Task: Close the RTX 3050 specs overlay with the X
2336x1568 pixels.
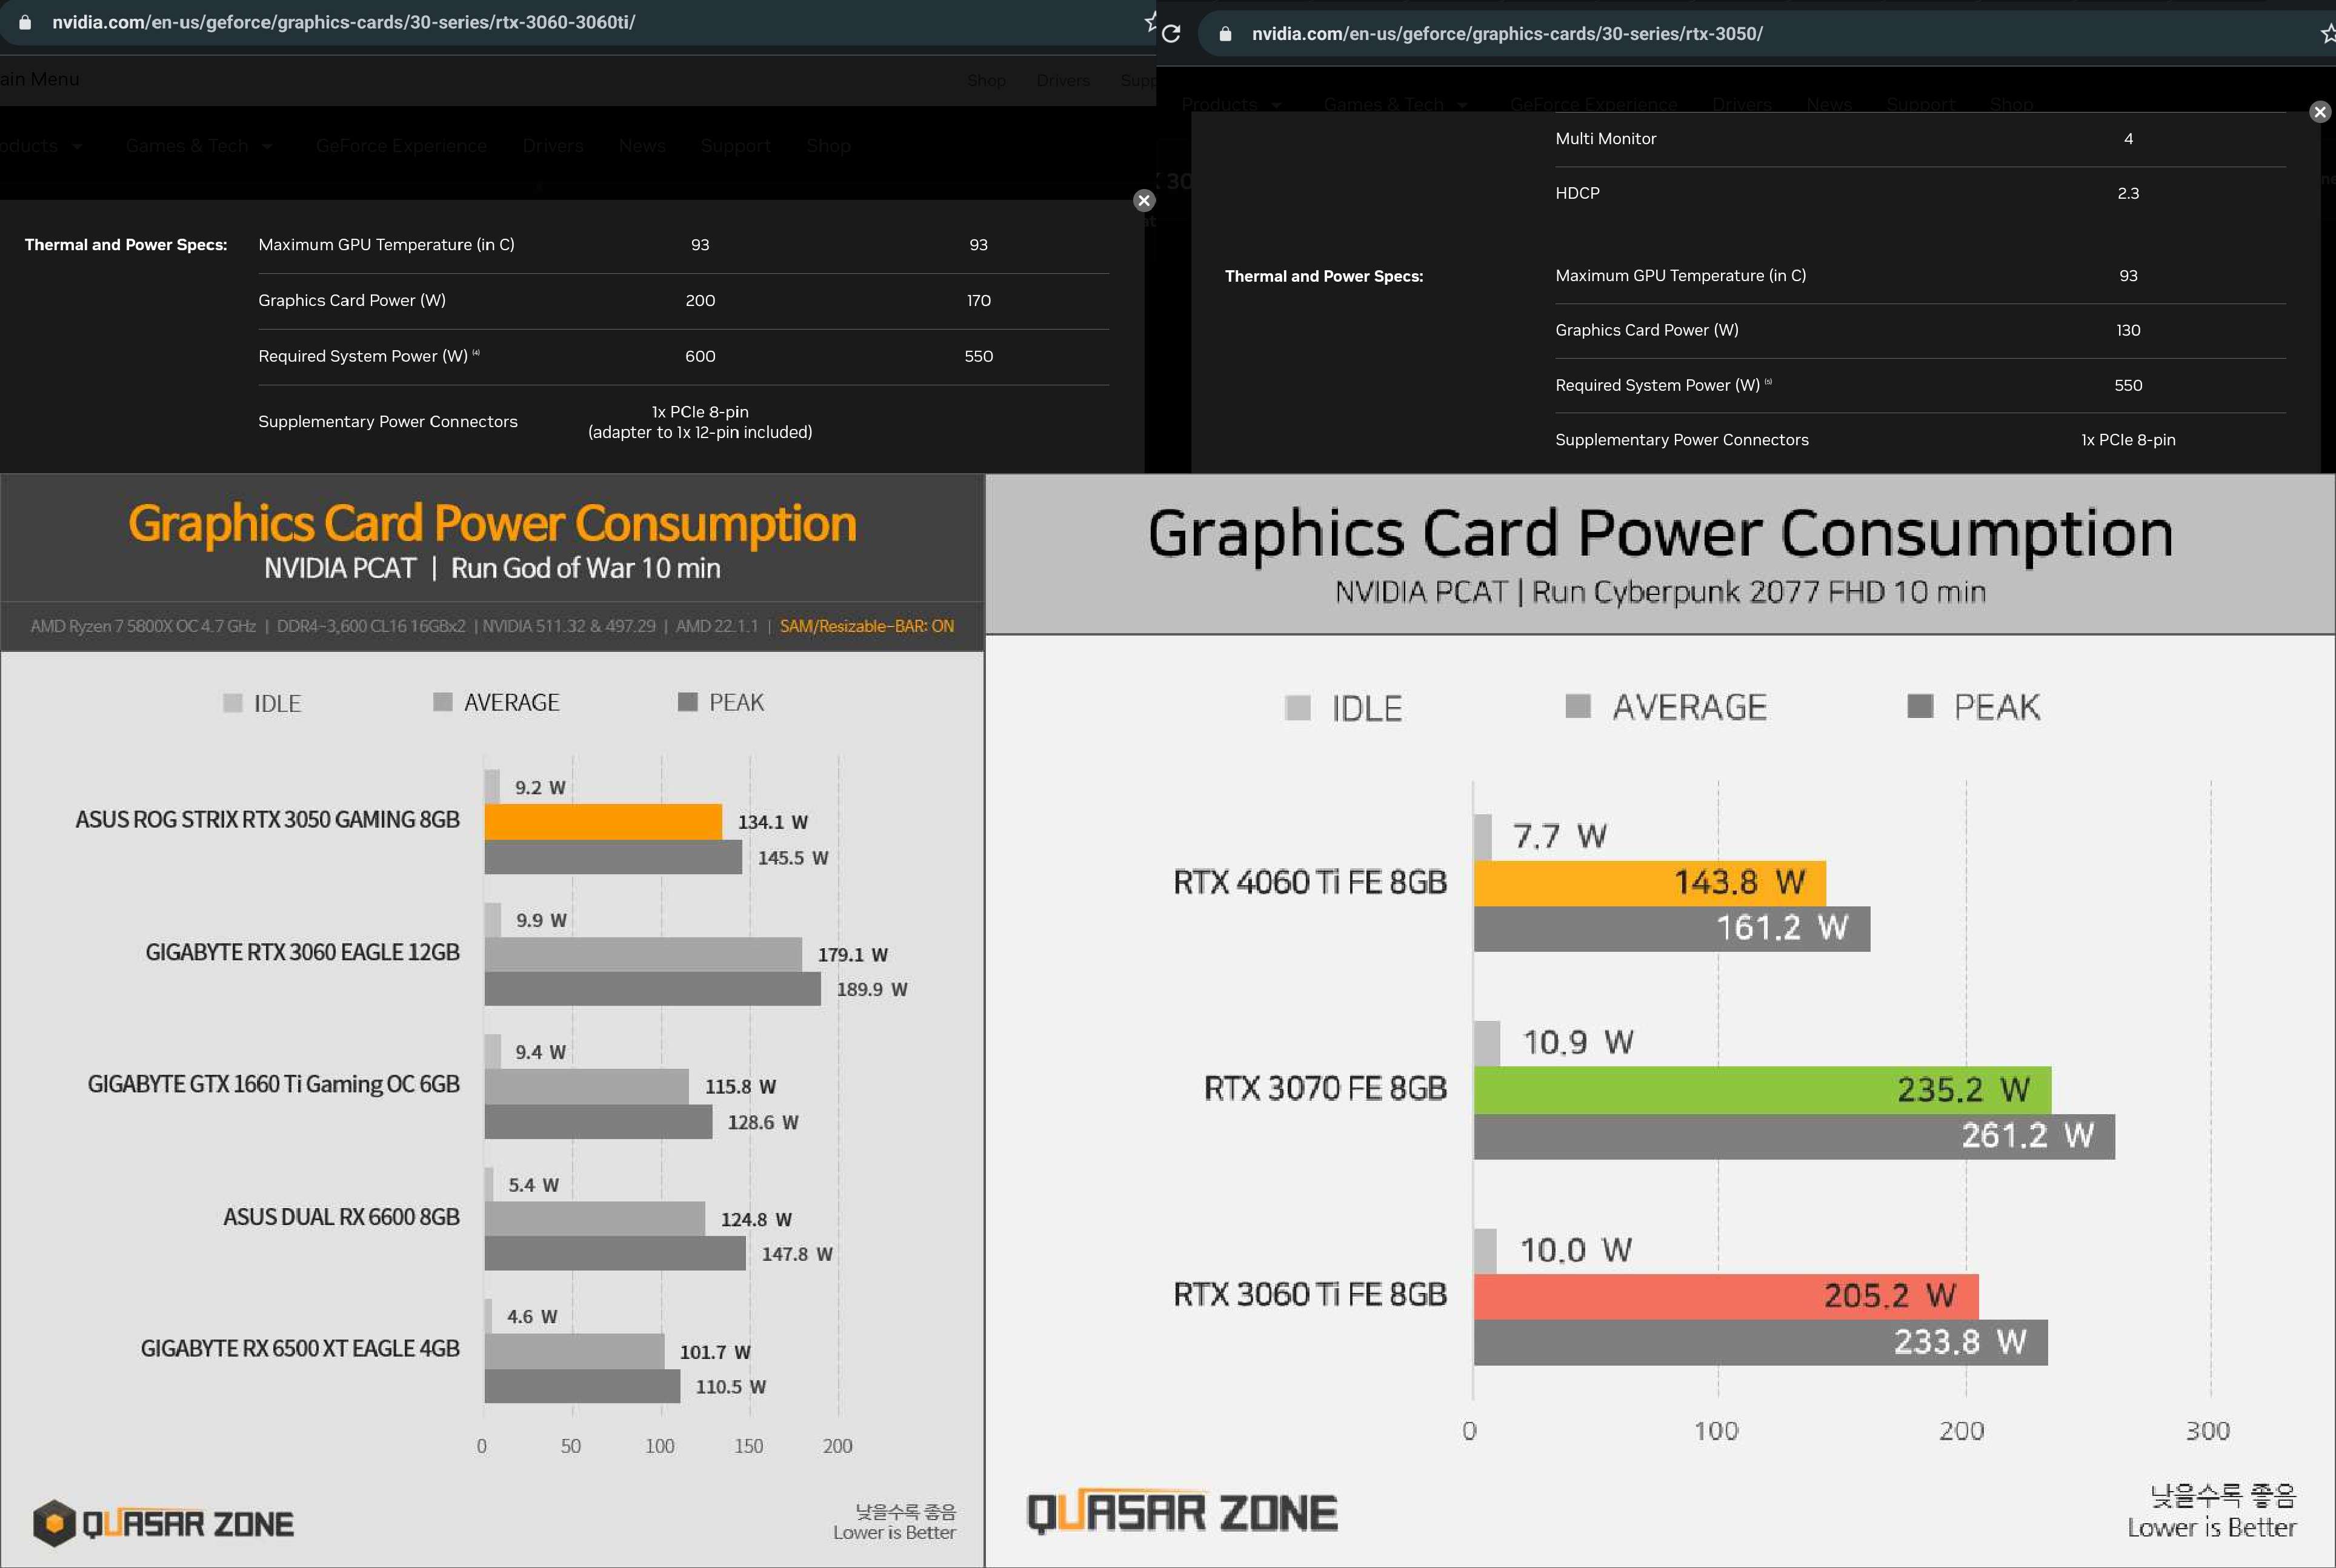Action: (x=2320, y=112)
